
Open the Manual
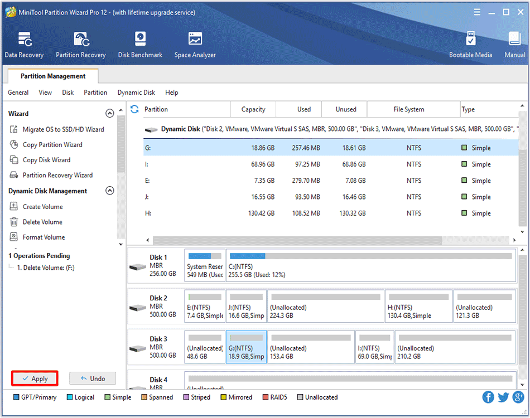(515, 45)
